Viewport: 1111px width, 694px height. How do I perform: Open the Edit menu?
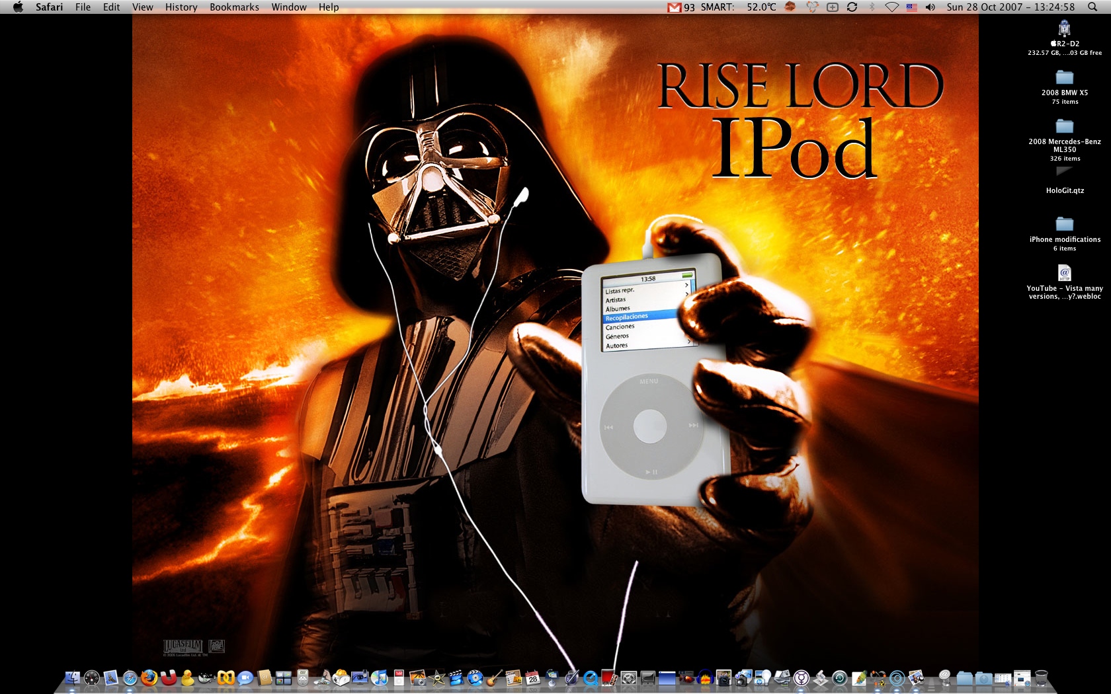tap(111, 7)
